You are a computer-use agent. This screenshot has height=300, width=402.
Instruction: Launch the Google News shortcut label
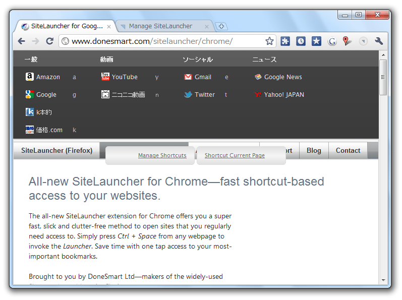click(x=283, y=77)
